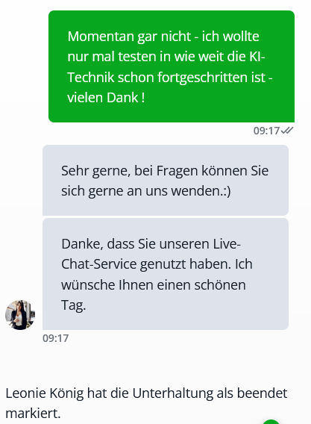Click the 'Danke, dass Sie unseren Live-Chat' bubble
The height and width of the screenshot is (424, 311).
[166, 274]
